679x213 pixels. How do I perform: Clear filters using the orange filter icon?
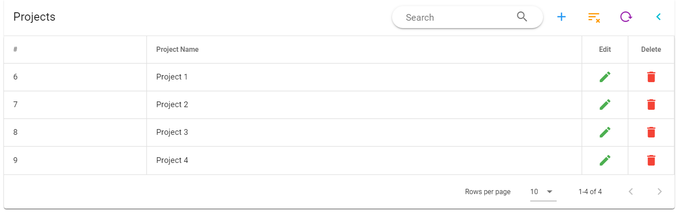pos(594,17)
